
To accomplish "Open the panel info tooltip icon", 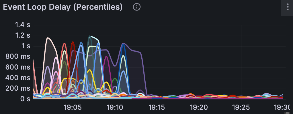I will point(137,7).
